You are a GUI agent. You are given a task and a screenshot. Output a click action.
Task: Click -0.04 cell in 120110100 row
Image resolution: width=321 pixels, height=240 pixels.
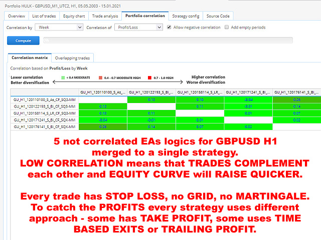point(248,99)
